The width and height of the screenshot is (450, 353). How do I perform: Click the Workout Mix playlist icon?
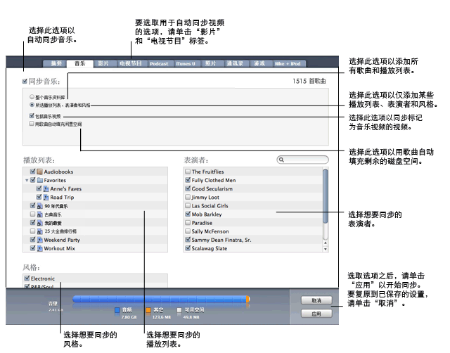[x=40, y=248]
